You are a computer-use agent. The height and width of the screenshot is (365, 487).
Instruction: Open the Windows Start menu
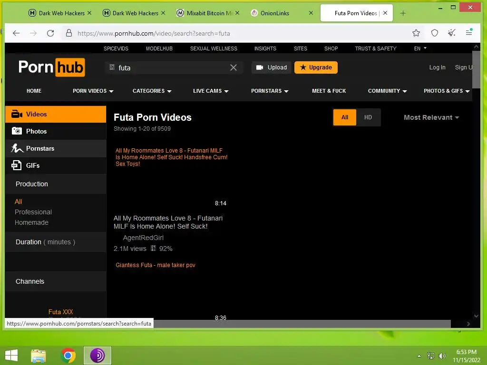[11, 355]
